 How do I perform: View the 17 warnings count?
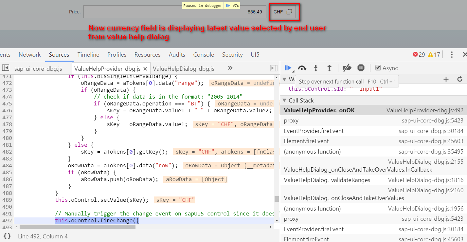[x=434, y=55]
